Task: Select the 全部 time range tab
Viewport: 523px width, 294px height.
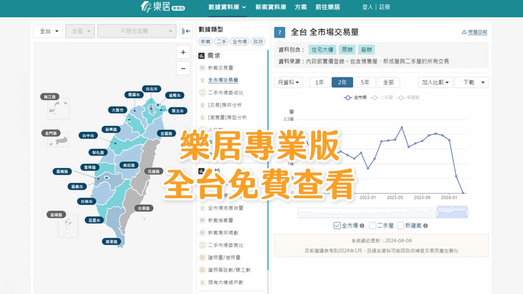Action: point(388,82)
